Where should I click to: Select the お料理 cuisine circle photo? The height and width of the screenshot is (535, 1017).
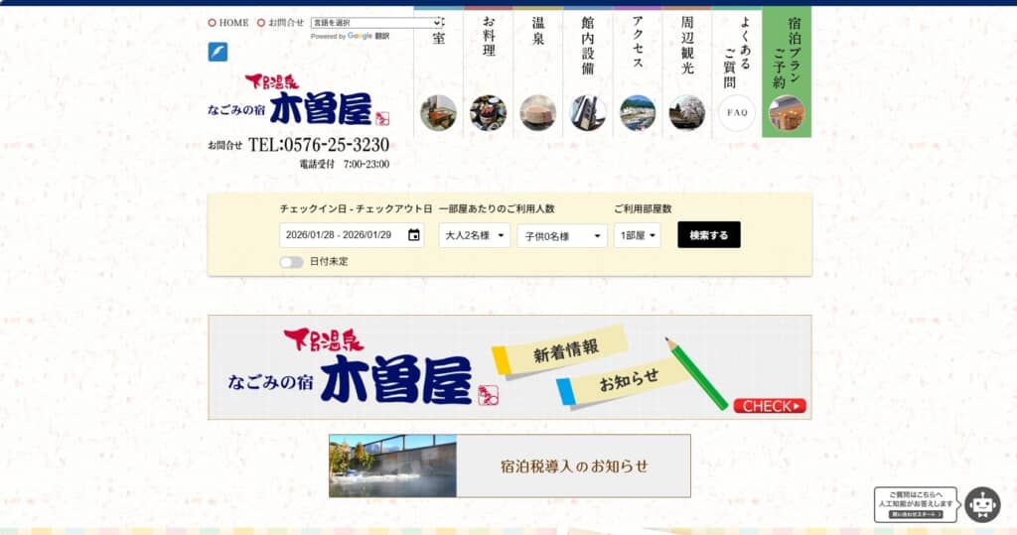coord(488,113)
